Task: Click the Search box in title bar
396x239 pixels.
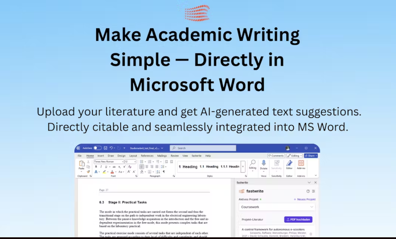Action: (x=203, y=148)
